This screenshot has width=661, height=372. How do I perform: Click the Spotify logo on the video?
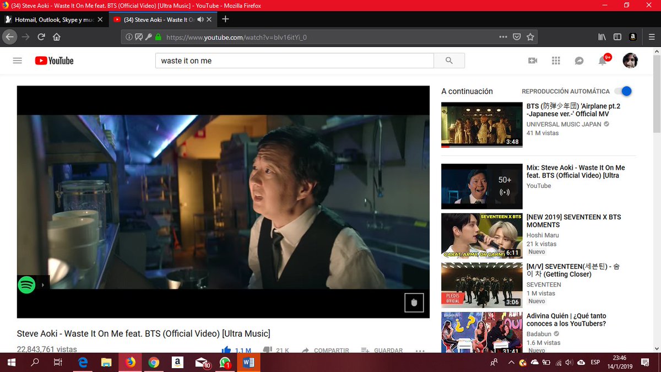tap(26, 285)
